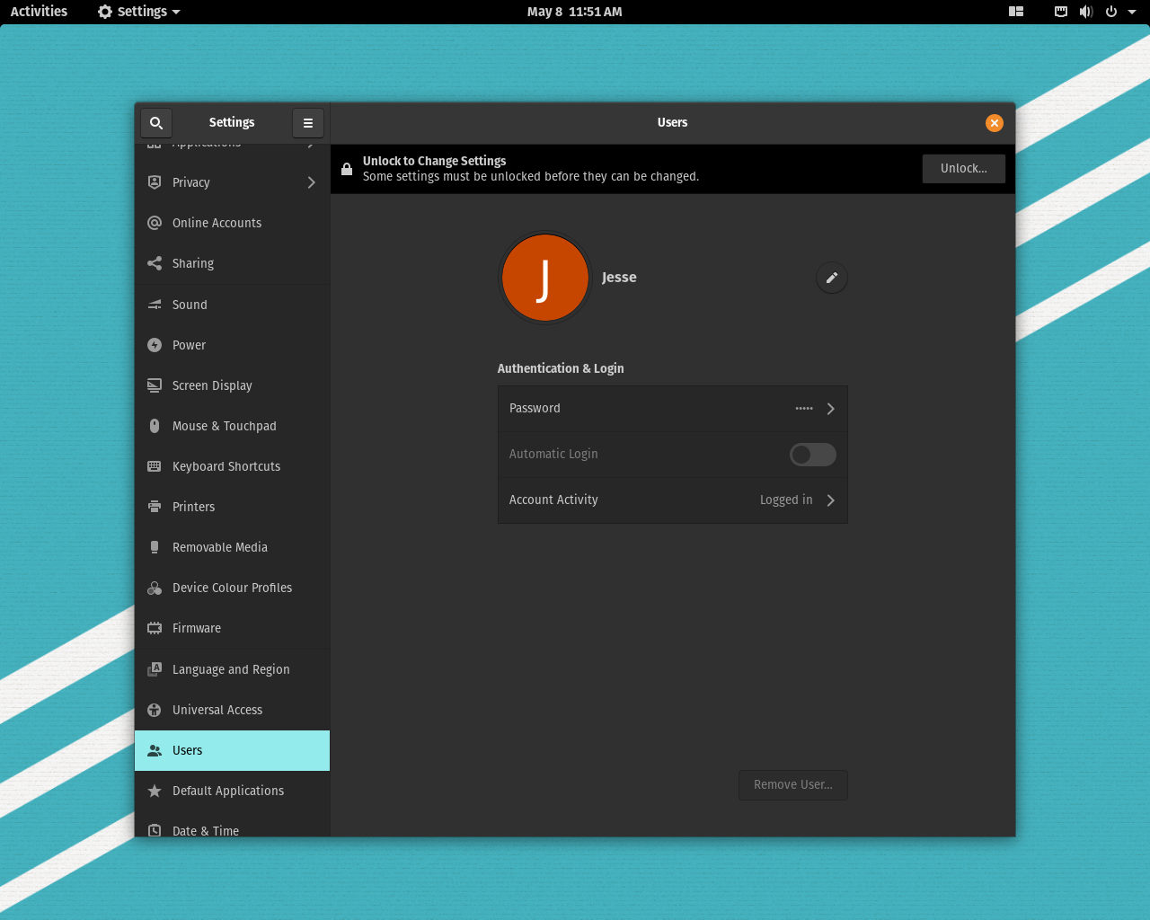
Task: Go to Date & Time settings
Action: coord(232,827)
